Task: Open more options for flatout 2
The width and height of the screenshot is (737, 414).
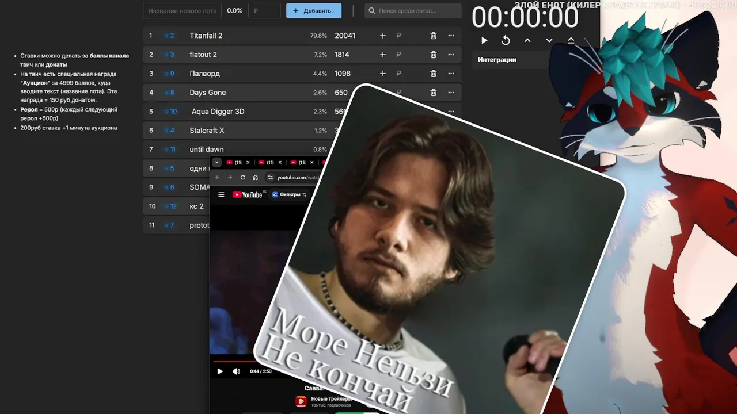Action: click(451, 55)
